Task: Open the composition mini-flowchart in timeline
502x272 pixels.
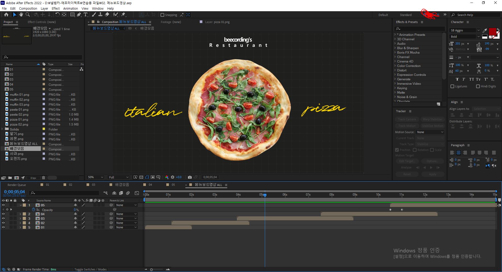Action: click(105, 193)
